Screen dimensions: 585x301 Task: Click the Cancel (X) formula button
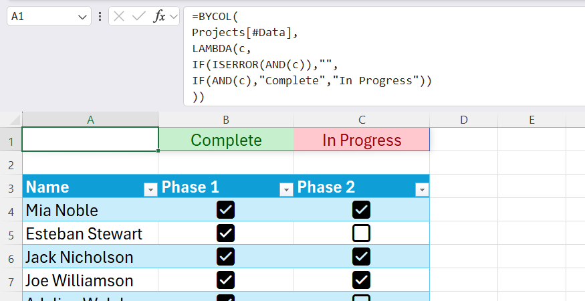coord(118,17)
